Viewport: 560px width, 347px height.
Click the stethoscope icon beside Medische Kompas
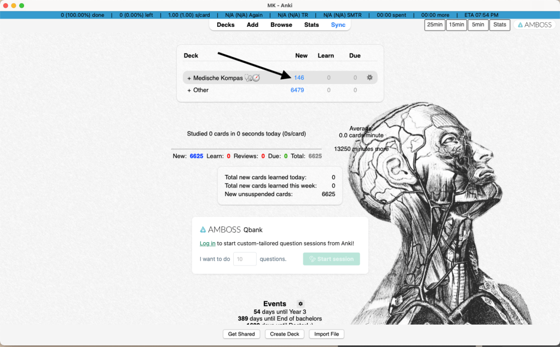click(x=249, y=78)
